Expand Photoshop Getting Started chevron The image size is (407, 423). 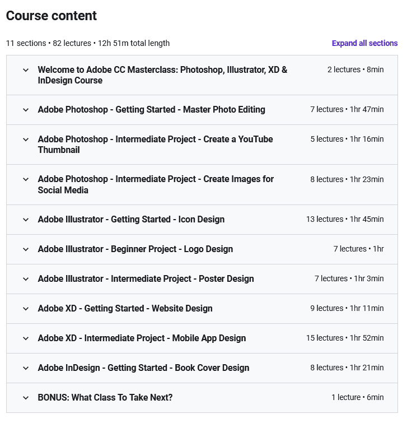click(26, 110)
